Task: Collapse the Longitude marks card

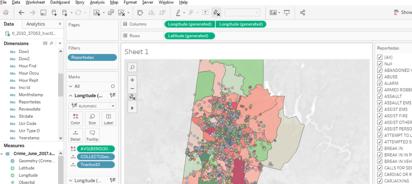Action: coord(71,96)
